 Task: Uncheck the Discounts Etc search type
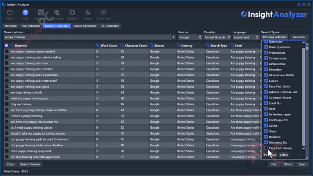(x=266, y=142)
